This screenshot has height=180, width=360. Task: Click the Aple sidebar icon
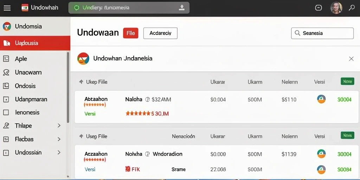[x=6, y=59]
